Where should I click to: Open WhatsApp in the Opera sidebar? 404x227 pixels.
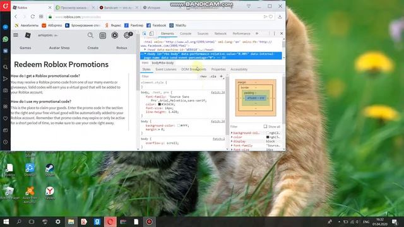(6, 39)
